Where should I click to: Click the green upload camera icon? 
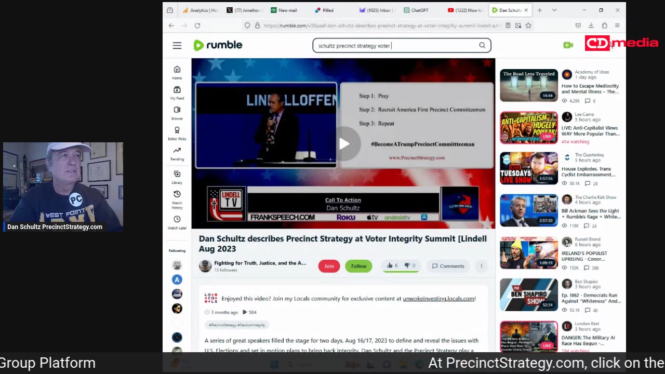tap(568, 45)
